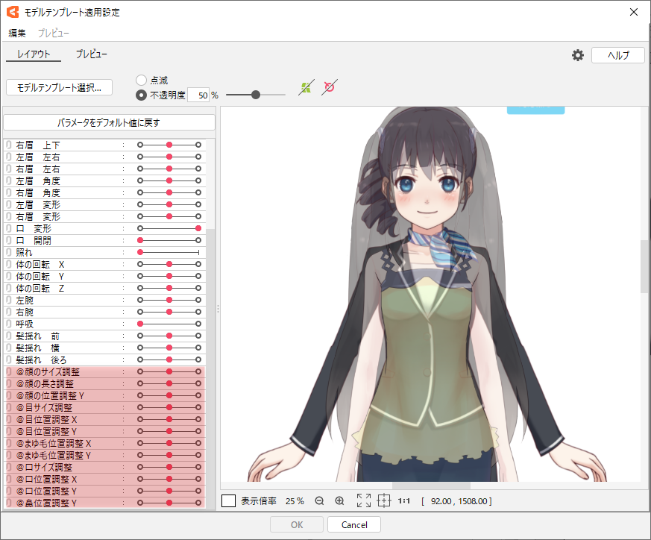Image resolution: width=651 pixels, height=540 pixels.
Task: Click the clip icon beside 口 変形
Action: 9,228
